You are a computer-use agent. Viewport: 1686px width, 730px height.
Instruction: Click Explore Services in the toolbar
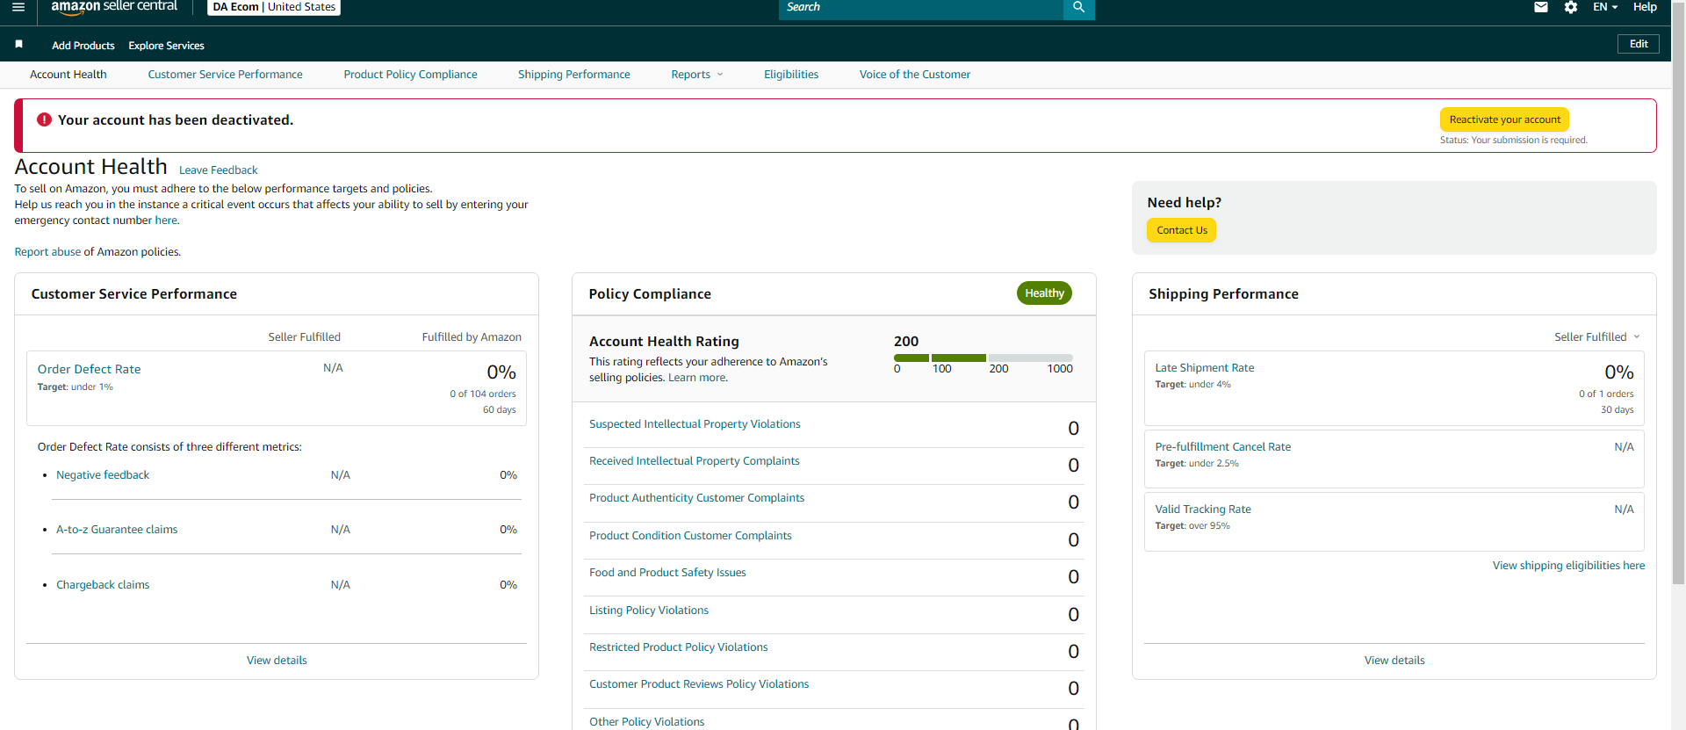click(166, 46)
